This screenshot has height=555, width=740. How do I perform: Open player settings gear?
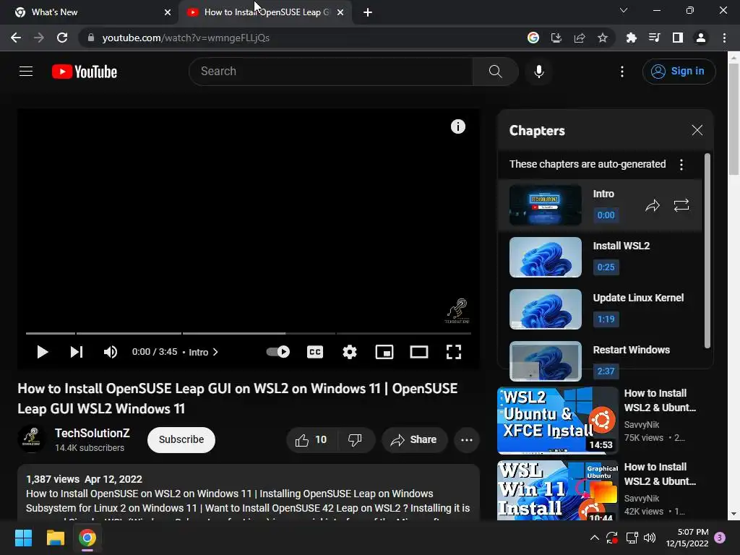[349, 352]
